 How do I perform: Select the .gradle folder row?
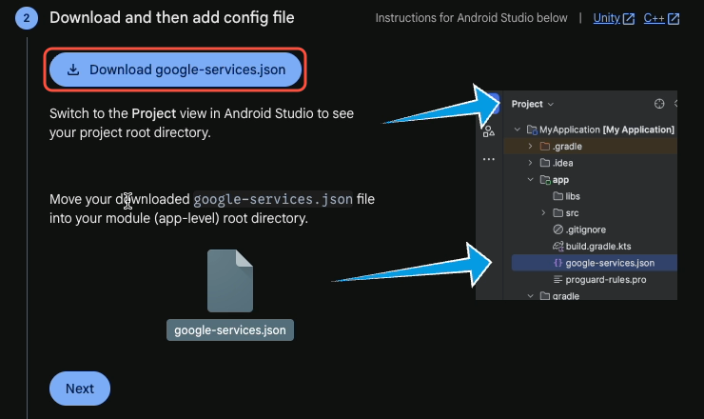[x=591, y=146]
